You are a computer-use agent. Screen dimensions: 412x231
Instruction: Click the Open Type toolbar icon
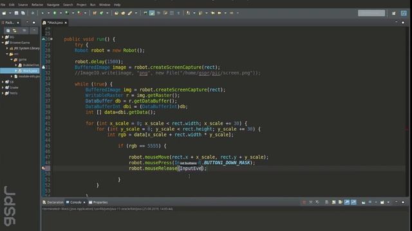tap(117, 13)
